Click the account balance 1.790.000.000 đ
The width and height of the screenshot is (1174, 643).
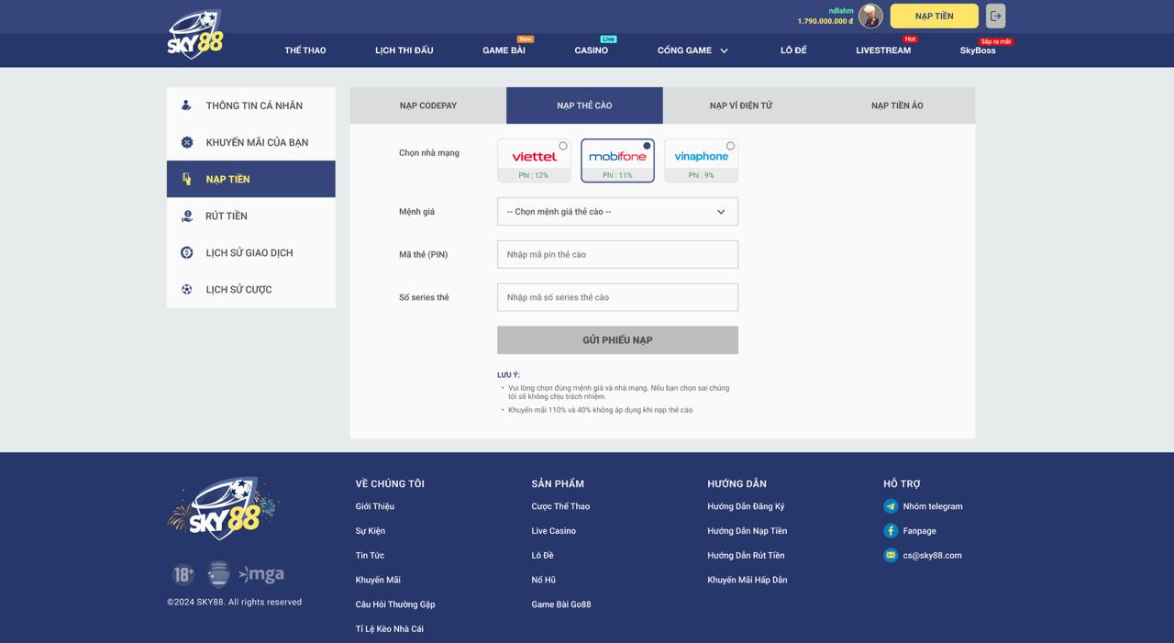[825, 21]
